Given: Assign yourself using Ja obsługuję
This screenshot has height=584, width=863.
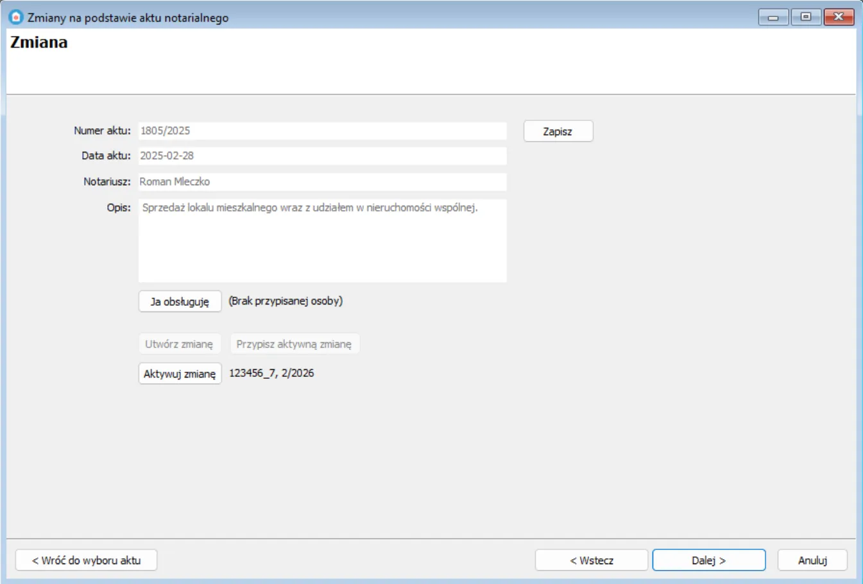Looking at the screenshot, I should [180, 301].
